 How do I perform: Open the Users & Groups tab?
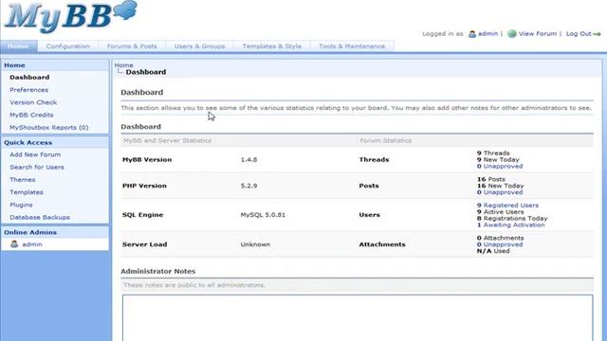tap(199, 46)
